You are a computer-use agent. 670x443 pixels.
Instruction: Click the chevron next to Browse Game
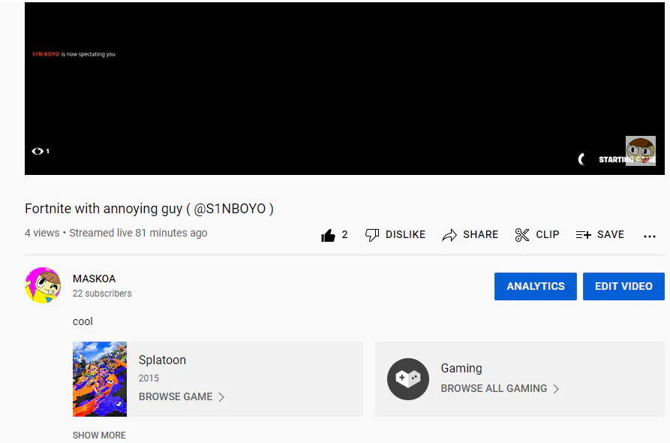click(x=221, y=397)
